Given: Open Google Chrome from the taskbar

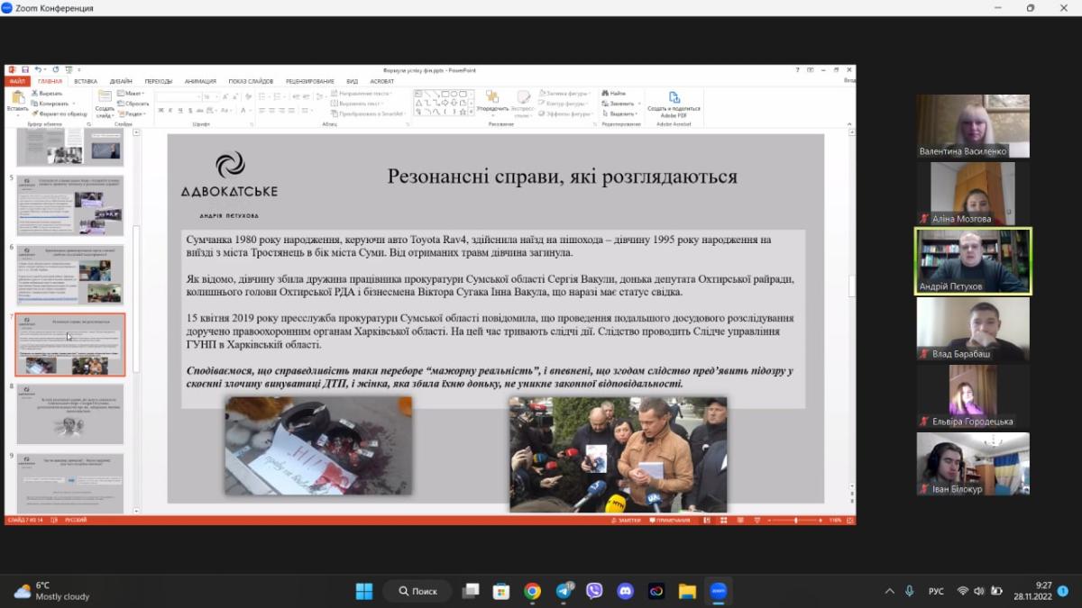Looking at the screenshot, I should point(533,591).
